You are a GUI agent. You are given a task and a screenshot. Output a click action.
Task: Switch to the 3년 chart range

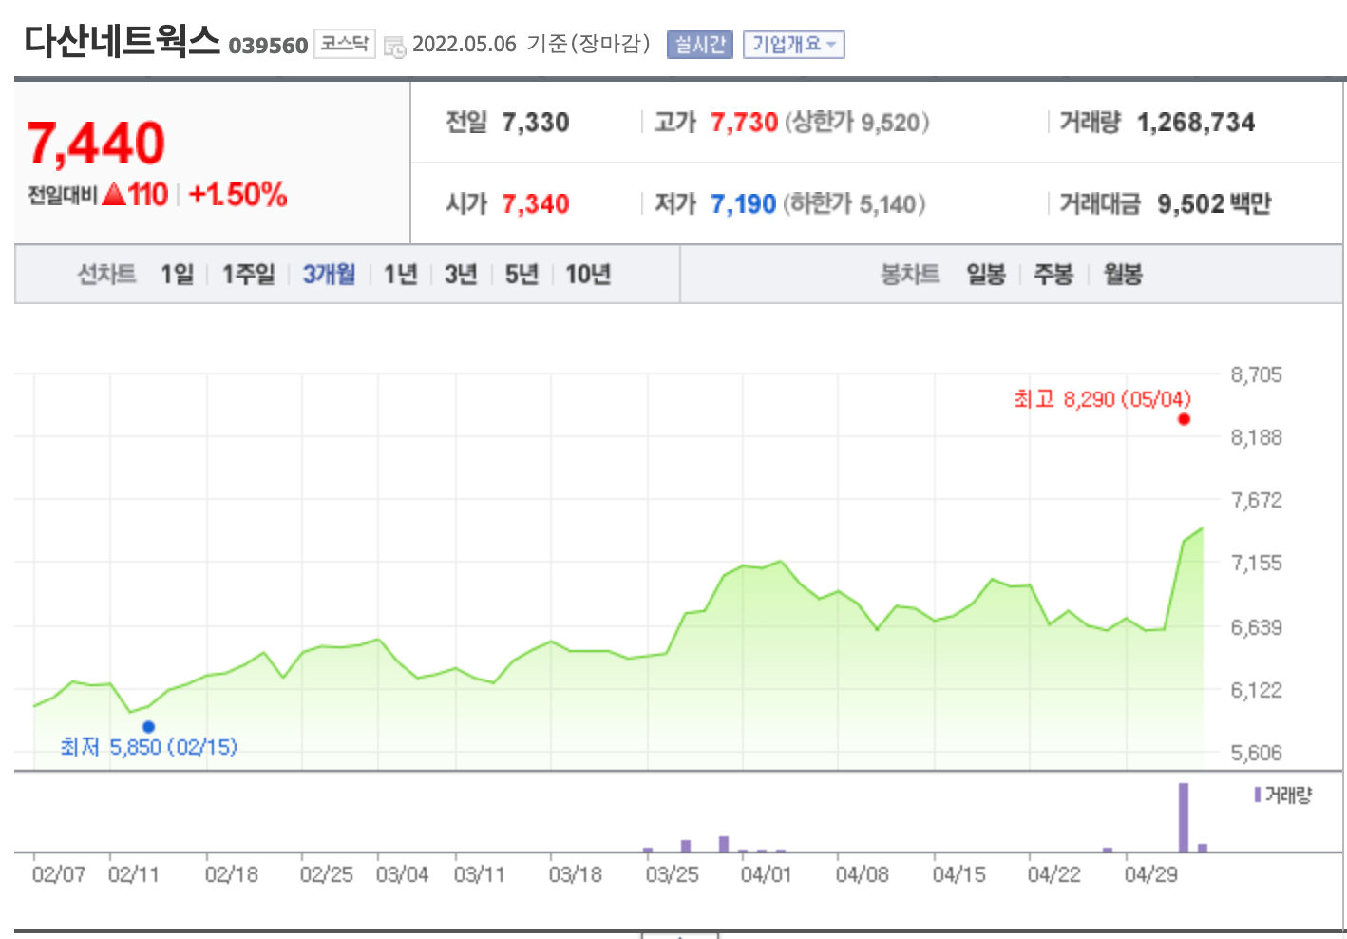click(x=461, y=275)
